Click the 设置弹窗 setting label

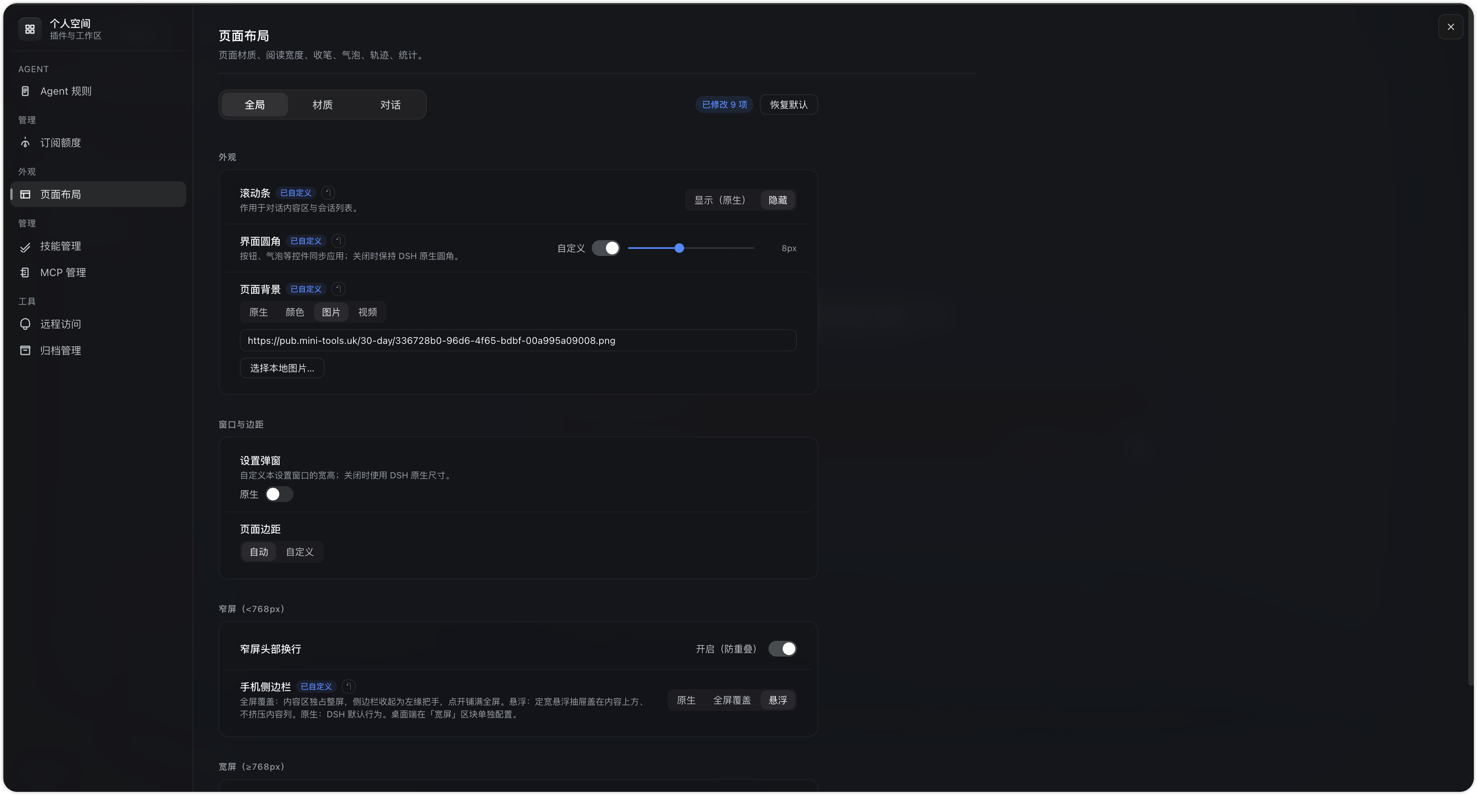[260, 460]
